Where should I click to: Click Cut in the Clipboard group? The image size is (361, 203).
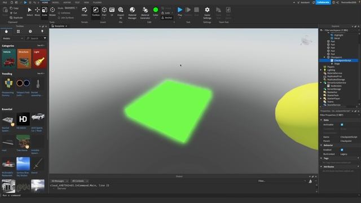tap(14, 13)
